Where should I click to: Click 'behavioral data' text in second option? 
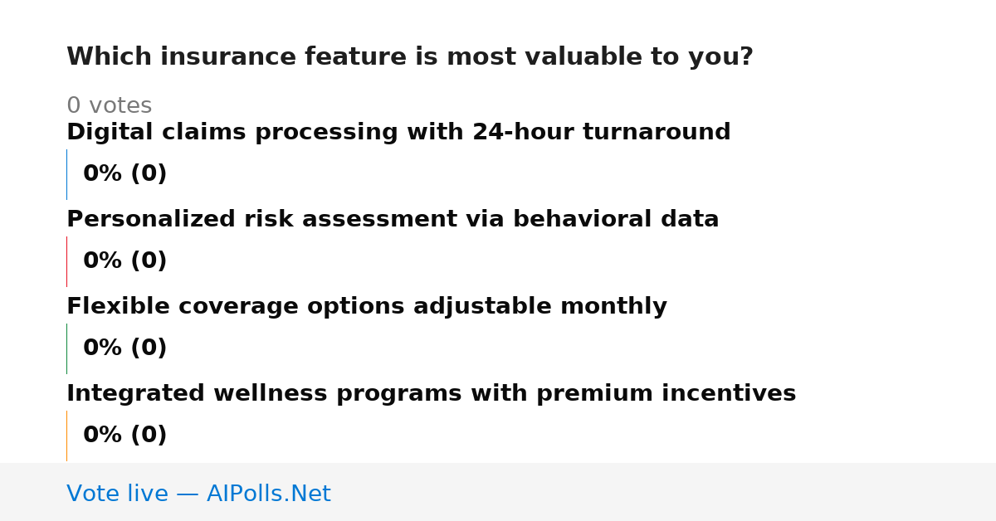click(630, 220)
